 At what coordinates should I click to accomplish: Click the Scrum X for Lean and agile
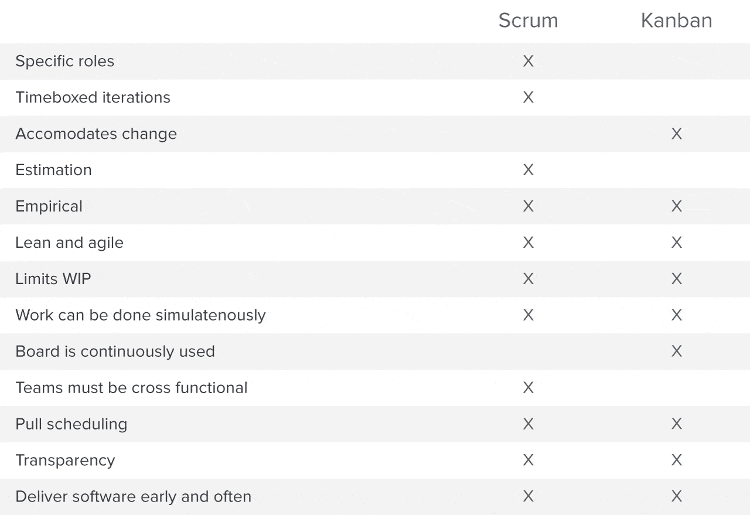point(528,243)
